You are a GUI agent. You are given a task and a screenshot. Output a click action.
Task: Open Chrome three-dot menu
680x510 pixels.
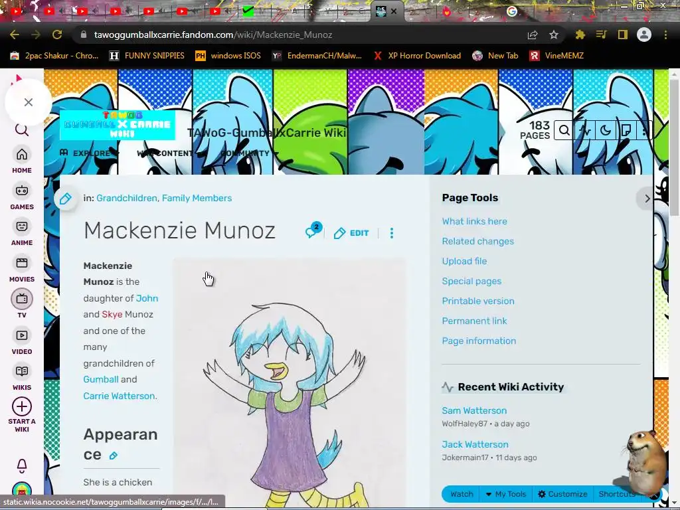[665, 35]
